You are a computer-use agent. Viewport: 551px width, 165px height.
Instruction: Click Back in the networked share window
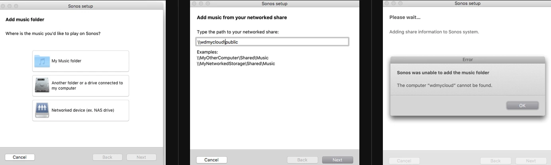(302, 160)
